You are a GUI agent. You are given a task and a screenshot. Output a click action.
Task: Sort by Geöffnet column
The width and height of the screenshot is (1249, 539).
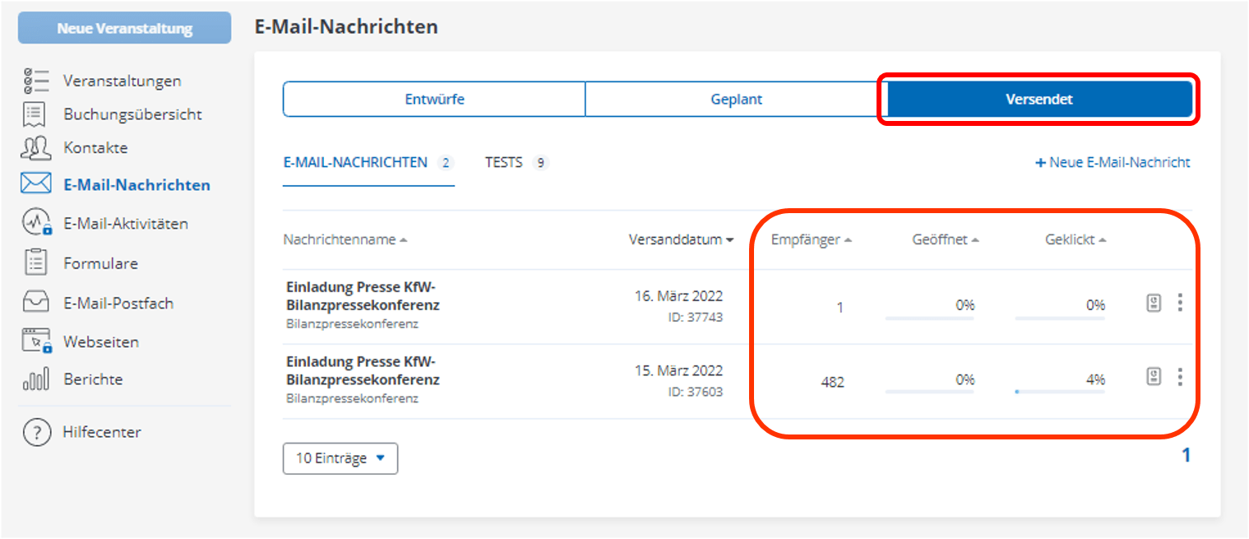946,239
